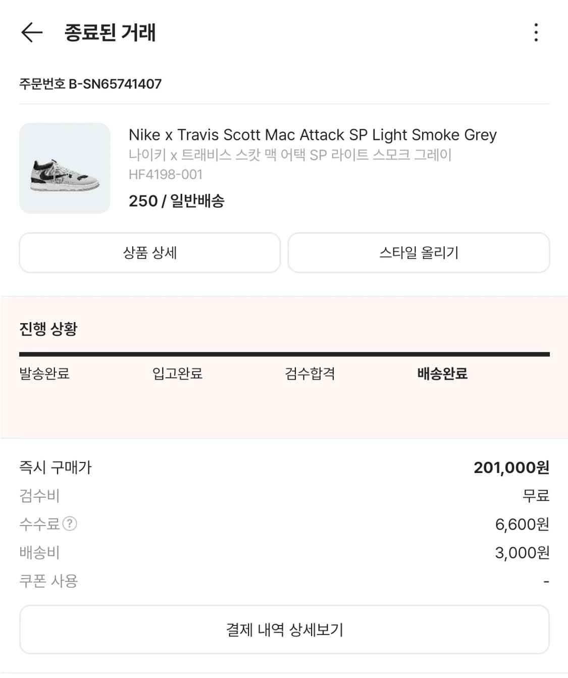Select the 입고완료 progress step
568x678 pixels.
(x=177, y=374)
